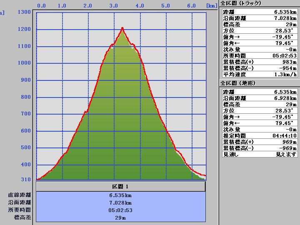This screenshot has height=225, width=300.
Task: Click the 3.0 km mark on horizontal axis
Action: tap(114, 6)
